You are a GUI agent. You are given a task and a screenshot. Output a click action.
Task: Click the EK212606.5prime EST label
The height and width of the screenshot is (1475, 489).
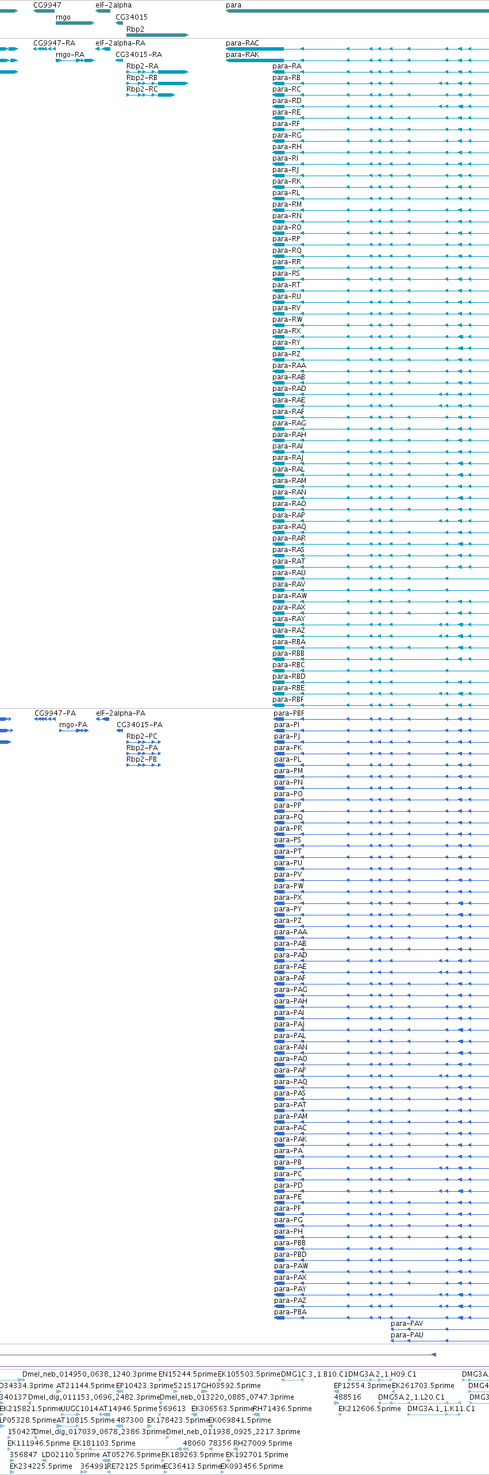[369, 1409]
